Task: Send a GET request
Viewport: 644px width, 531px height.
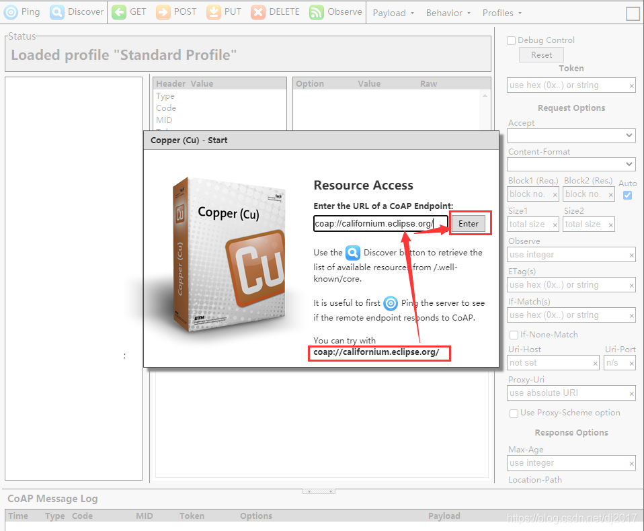Action: 129,12
